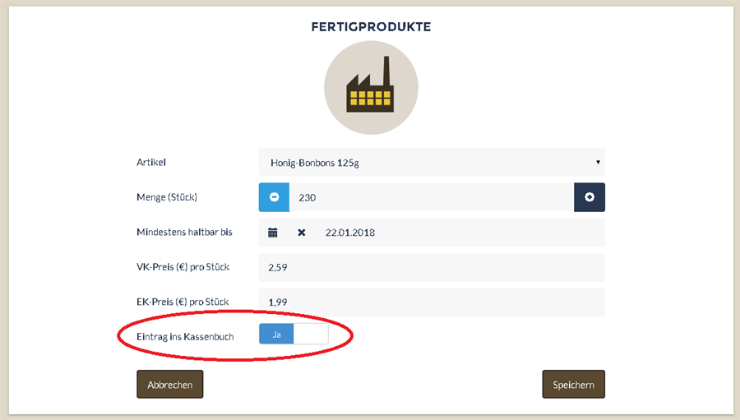Screen dimensions: 740x420
Task: Click the white handle of the Ja switch
Action: (x=311, y=335)
